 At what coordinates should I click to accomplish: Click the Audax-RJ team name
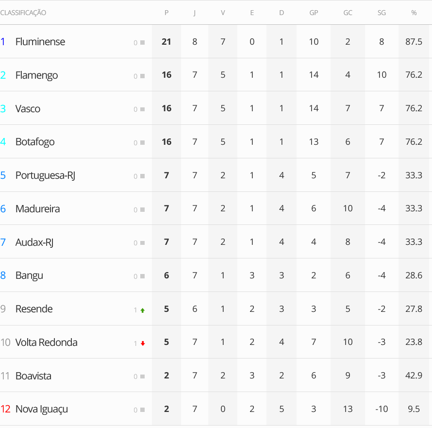[x=34, y=242]
